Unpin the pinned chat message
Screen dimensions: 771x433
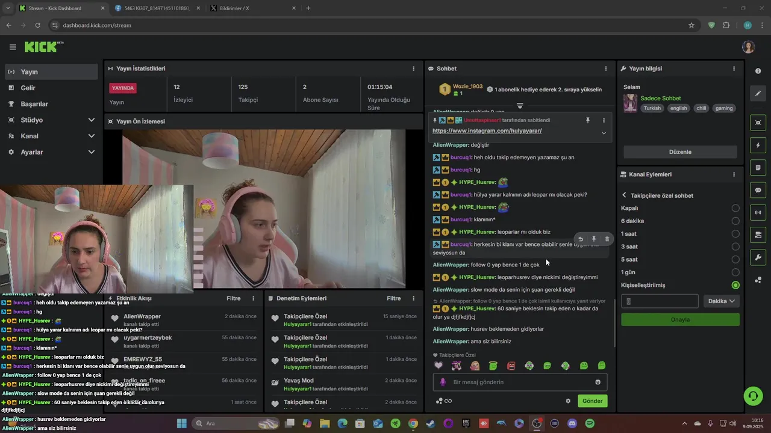[x=588, y=120]
